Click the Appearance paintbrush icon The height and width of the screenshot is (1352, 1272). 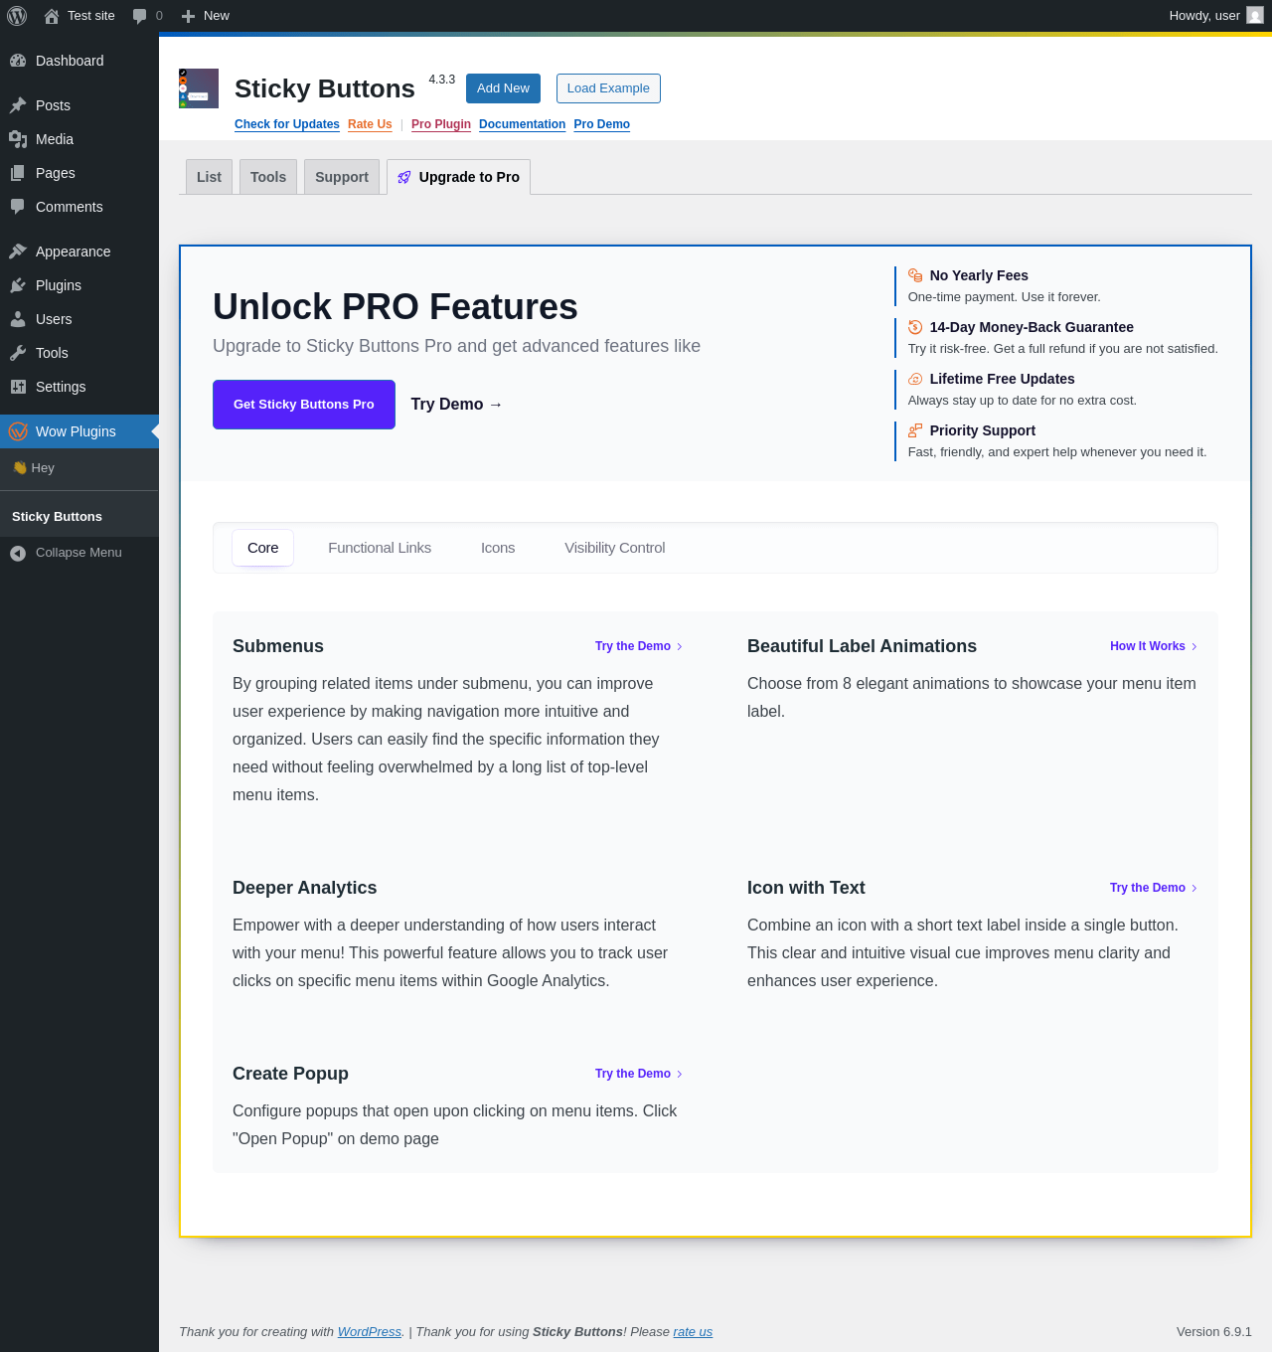click(x=18, y=252)
